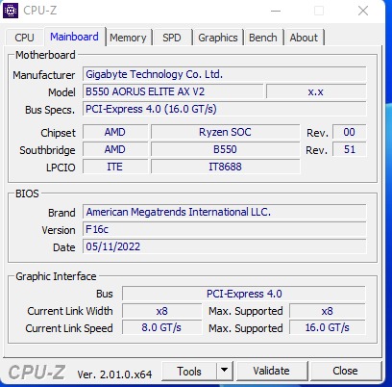Click the Southbridge revision 51 field
Image resolution: width=392 pixels, height=387 pixels.
coord(349,149)
